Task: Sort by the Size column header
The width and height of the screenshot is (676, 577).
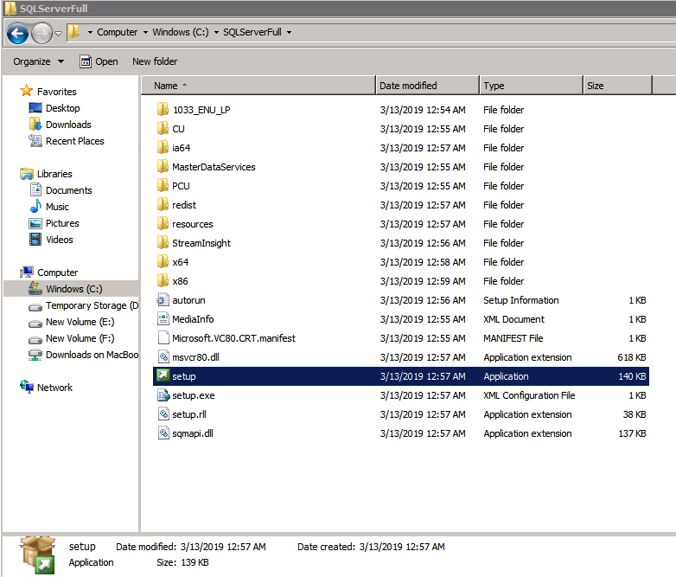Action: point(617,86)
